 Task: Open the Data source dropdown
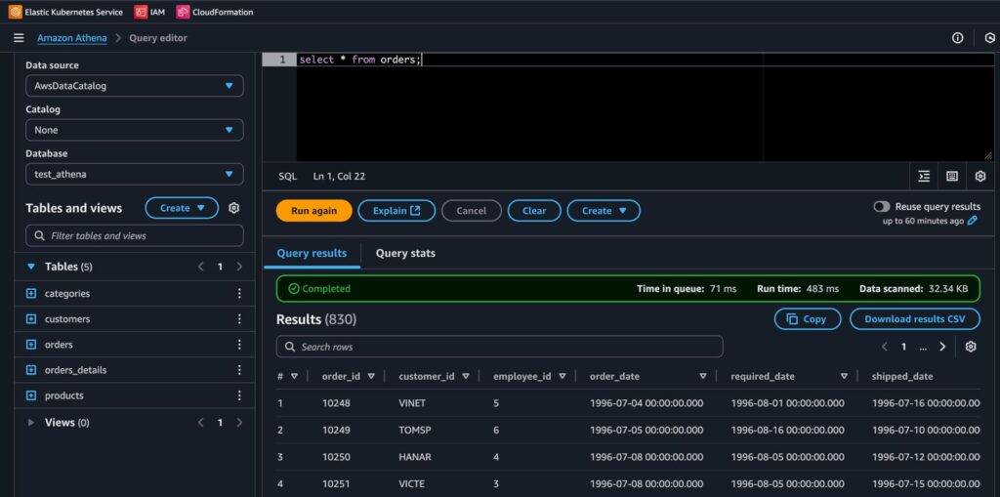pos(135,86)
